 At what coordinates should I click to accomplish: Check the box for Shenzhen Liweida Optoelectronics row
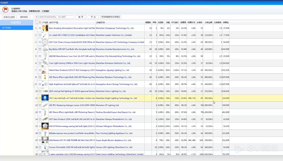pos(40,49)
